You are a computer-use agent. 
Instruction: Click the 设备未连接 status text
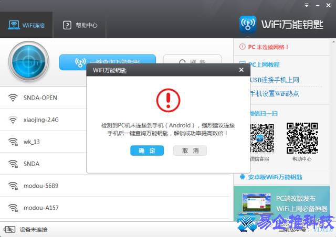34,230
